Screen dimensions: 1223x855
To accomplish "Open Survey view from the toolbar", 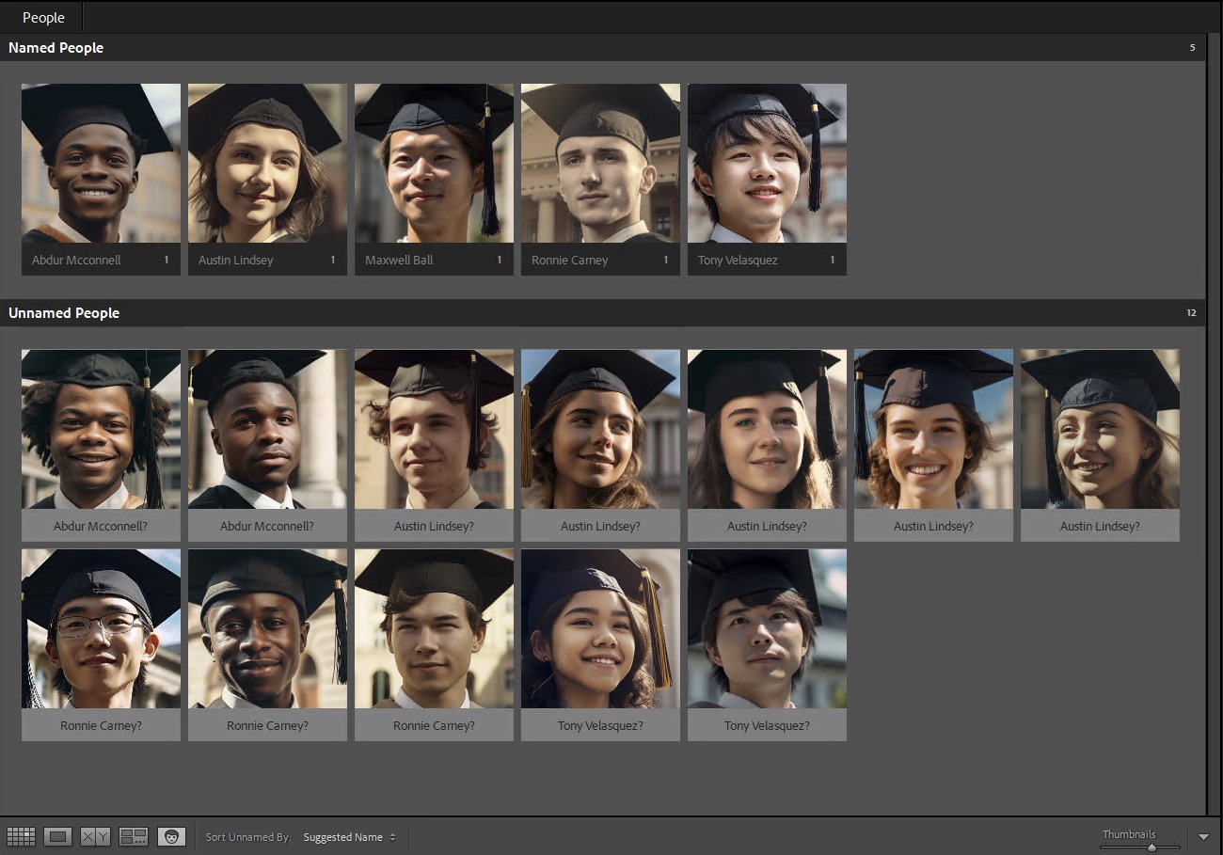I will (132, 835).
